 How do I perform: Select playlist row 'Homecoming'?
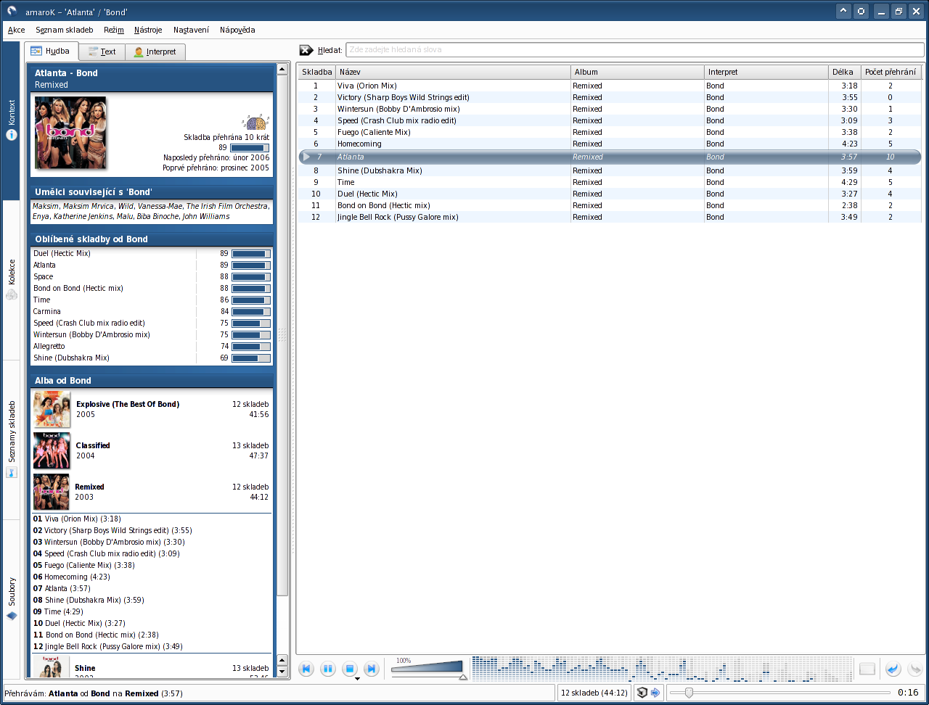pyautogui.click(x=609, y=144)
